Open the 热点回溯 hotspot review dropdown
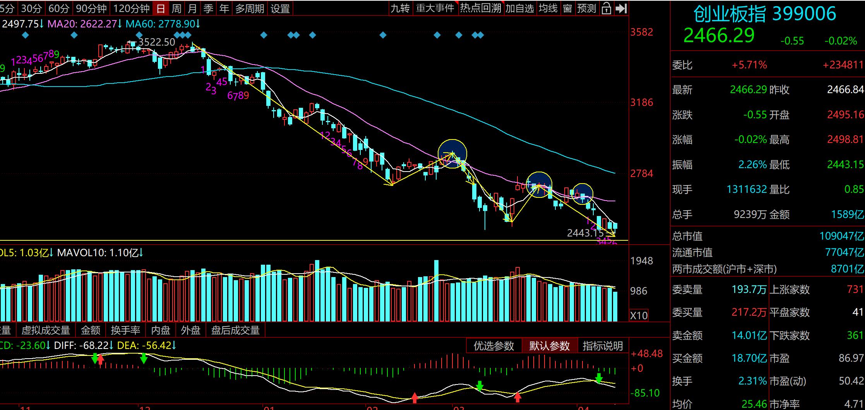Image resolution: width=865 pixels, height=410 pixels. 481,8
